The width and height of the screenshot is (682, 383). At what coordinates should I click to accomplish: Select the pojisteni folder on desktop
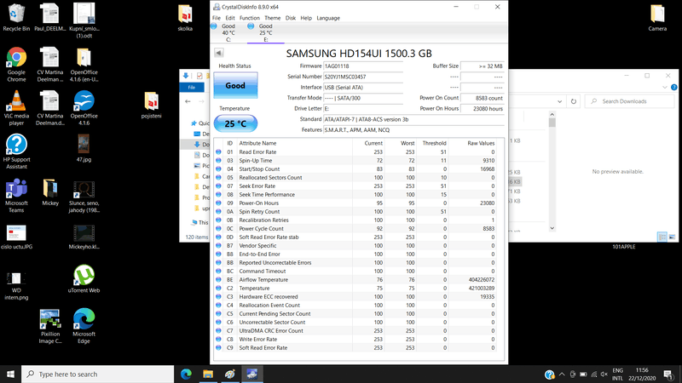152,105
